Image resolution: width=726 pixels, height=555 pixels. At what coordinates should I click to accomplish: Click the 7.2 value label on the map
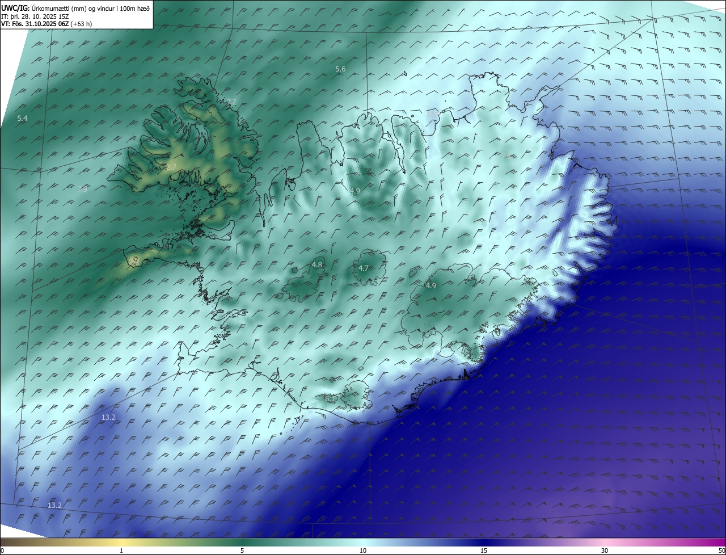pyautogui.click(x=231, y=102)
